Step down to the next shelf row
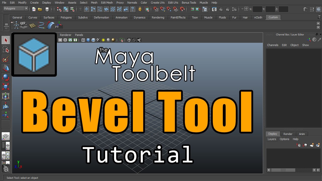322x181 pixels. pyautogui.click(x=318, y=27)
